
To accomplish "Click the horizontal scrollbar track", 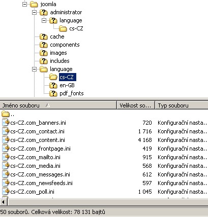I will (x=108, y=202).
